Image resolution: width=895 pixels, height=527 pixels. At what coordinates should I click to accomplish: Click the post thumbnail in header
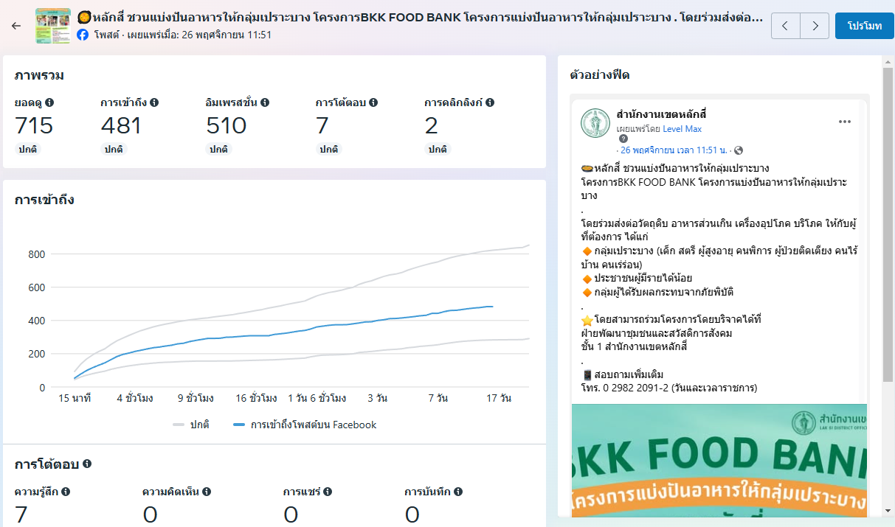(x=53, y=26)
